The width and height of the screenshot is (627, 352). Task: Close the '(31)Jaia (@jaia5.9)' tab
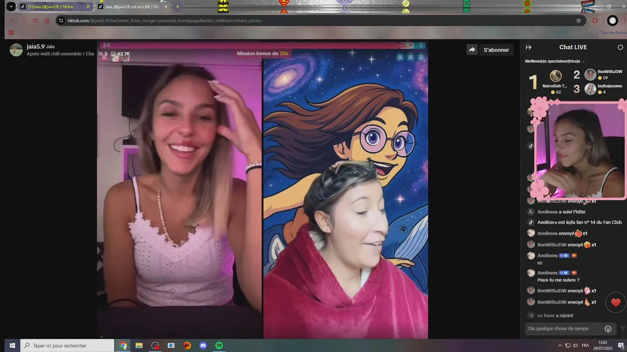coord(88,7)
